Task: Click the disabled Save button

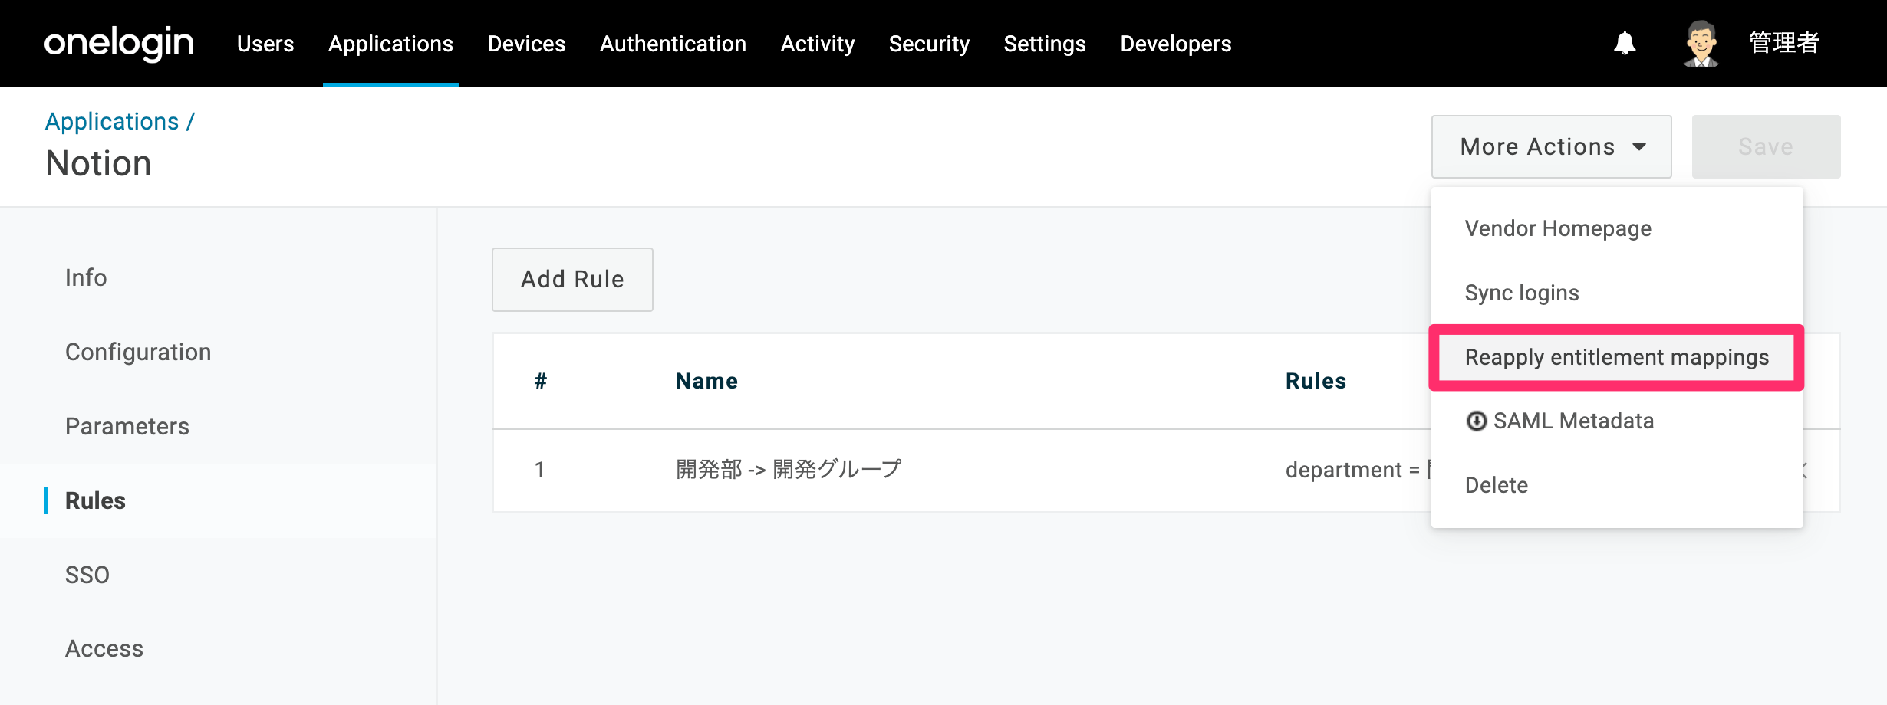Action: pyautogui.click(x=1766, y=146)
